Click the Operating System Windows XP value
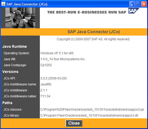 [x=57, y=53]
